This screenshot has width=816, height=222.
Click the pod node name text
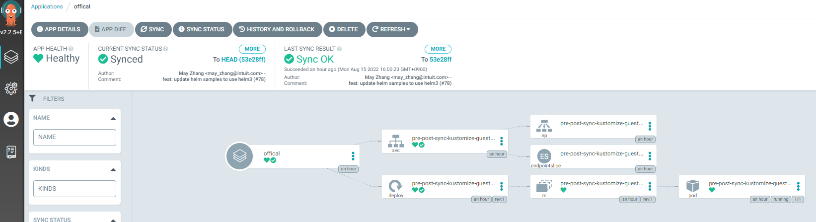click(750, 183)
